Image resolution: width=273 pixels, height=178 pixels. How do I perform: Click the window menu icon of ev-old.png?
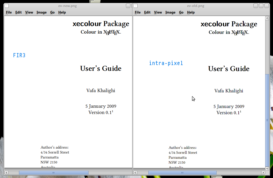coord(136,6)
